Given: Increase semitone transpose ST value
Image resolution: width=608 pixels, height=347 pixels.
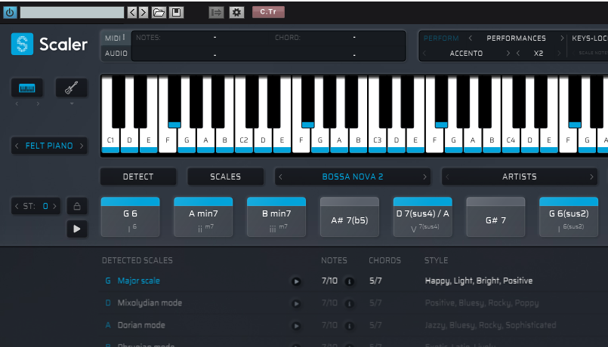Looking at the screenshot, I should click(54, 206).
